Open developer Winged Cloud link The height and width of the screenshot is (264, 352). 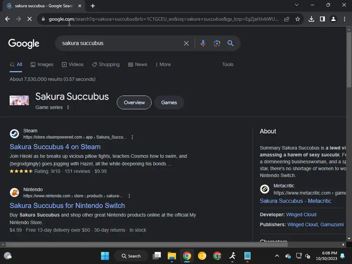(x=301, y=214)
